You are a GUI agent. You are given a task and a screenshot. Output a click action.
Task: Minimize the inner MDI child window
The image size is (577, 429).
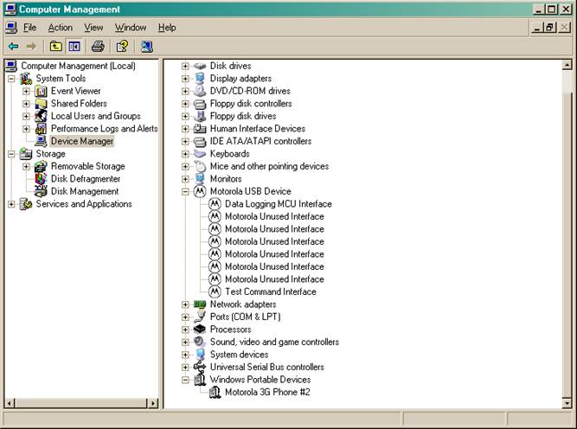537,27
